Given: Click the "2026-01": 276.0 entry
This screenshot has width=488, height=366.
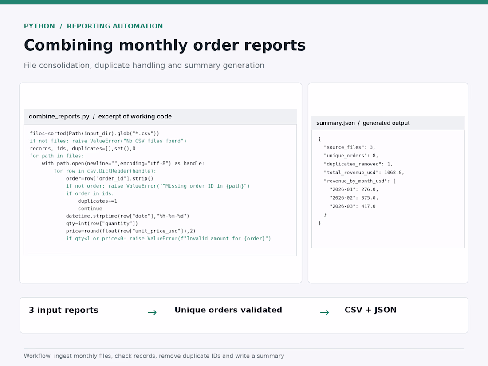Looking at the screenshot, I should [354, 189].
